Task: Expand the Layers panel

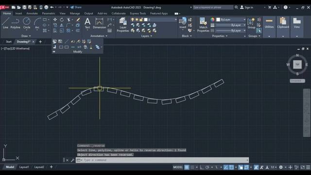Action: pos(147,36)
